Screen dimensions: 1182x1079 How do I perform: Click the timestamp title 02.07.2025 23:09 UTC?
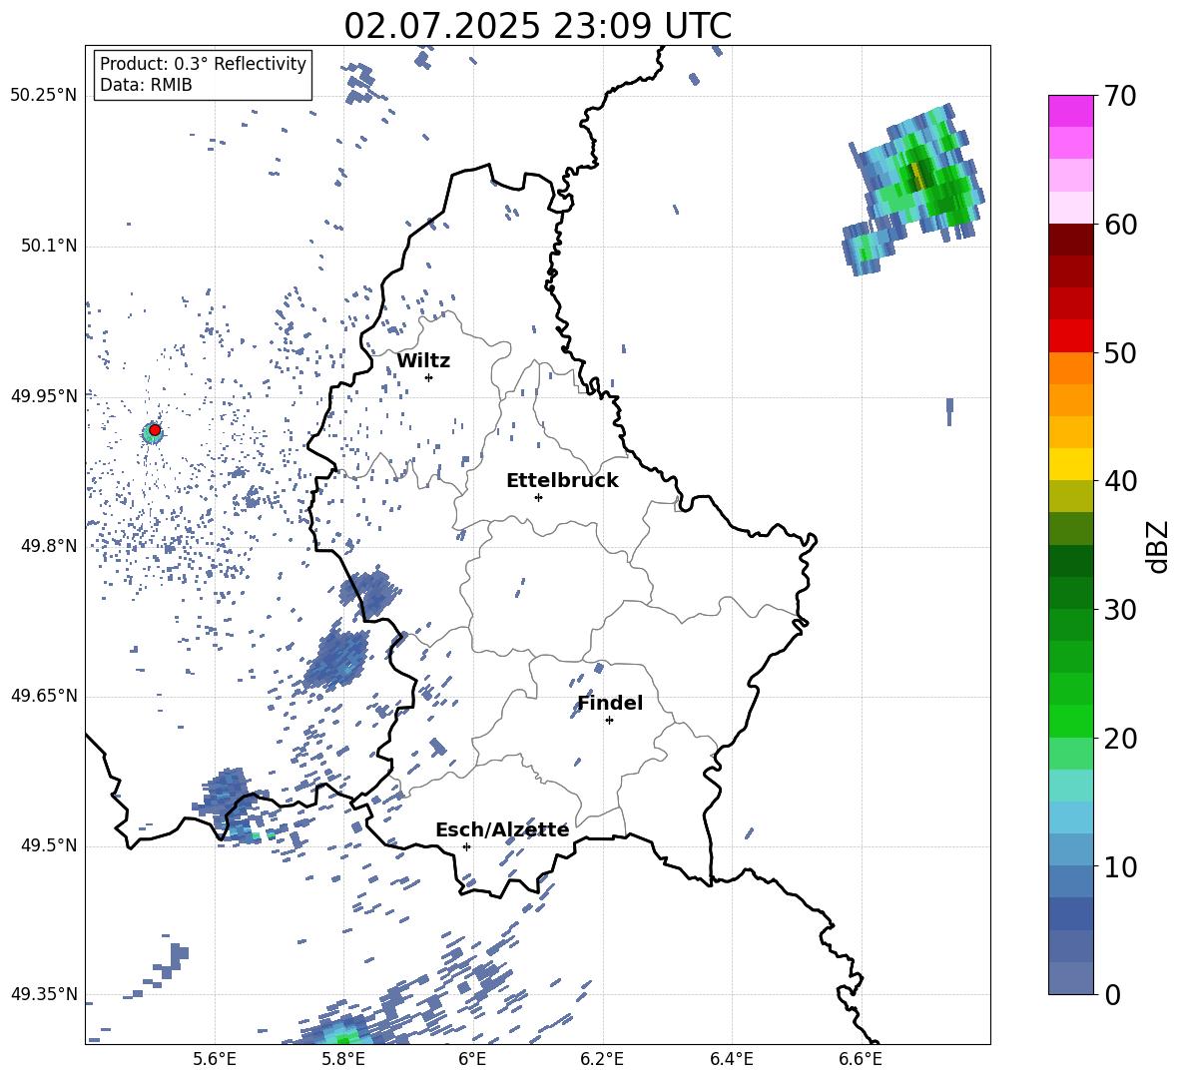(537, 26)
